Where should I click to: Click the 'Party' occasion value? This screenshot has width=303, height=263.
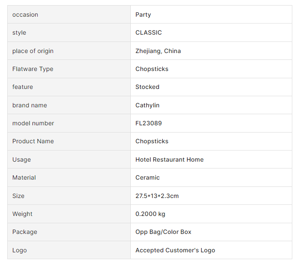[143, 15]
